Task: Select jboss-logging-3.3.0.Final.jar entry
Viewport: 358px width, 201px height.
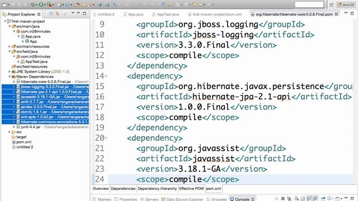Action: tap(45, 87)
